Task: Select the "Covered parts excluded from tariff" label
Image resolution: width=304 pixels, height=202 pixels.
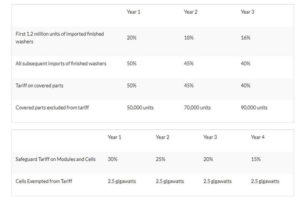Action: [52, 108]
